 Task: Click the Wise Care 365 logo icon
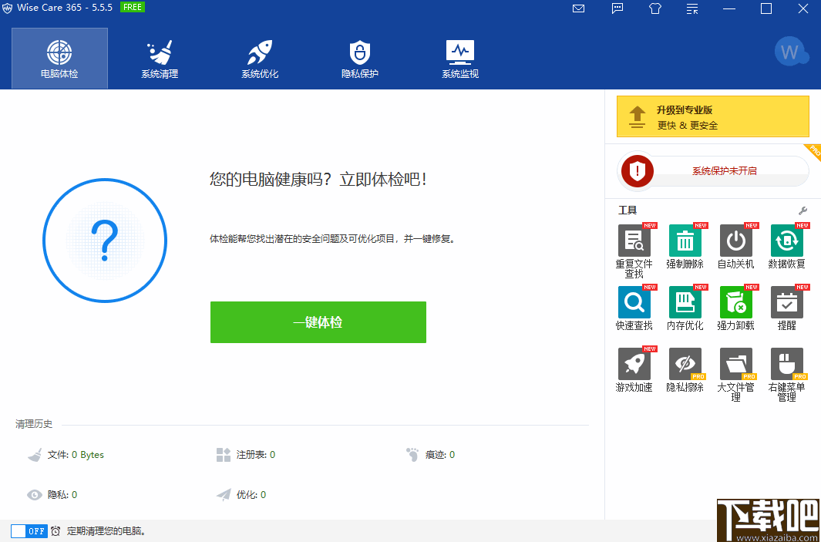point(7,8)
